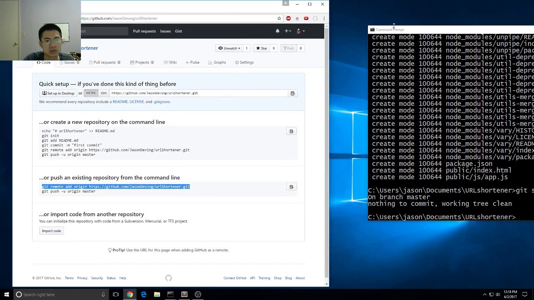Viewport: 534px width, 300px height.
Task: Open the Blog footer link
Action: (288, 278)
